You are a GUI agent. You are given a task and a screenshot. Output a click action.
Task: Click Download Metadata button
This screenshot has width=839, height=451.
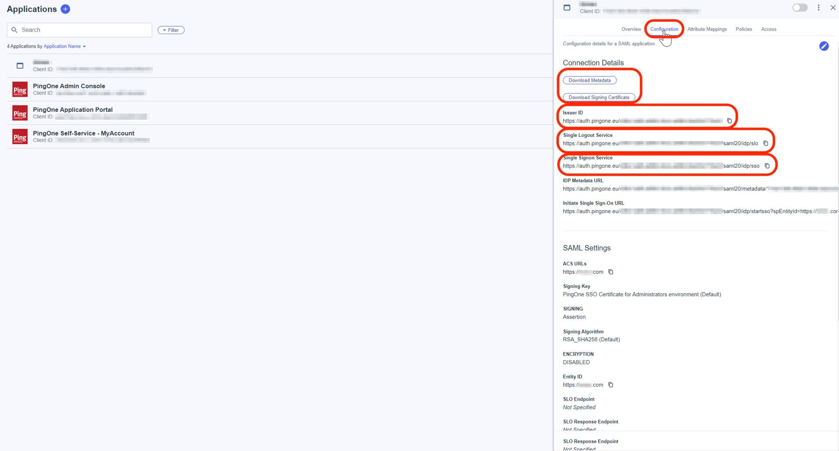589,80
